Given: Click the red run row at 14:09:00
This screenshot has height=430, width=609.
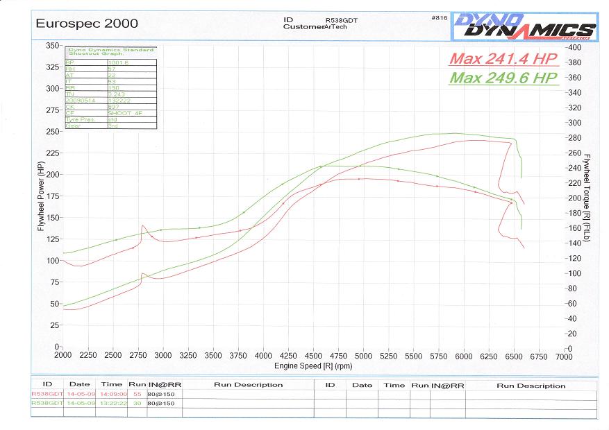Looking at the screenshot, I should [106, 393].
